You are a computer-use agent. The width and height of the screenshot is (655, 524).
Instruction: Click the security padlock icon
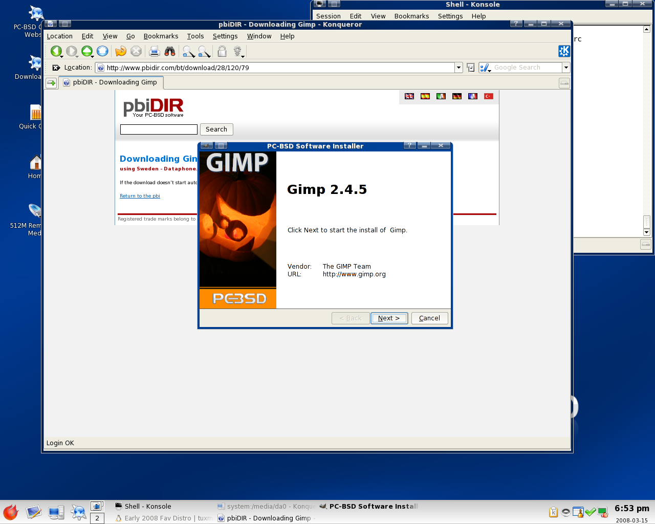[222, 51]
